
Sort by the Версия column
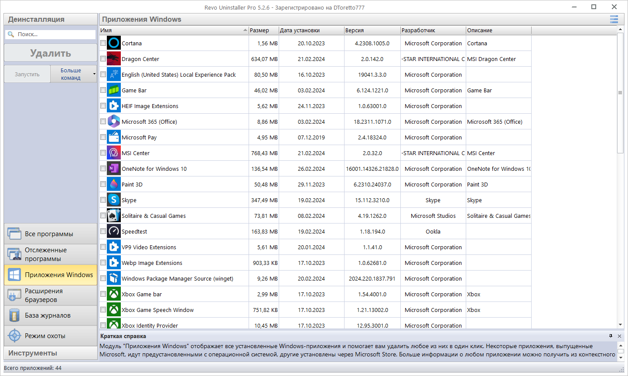372,30
